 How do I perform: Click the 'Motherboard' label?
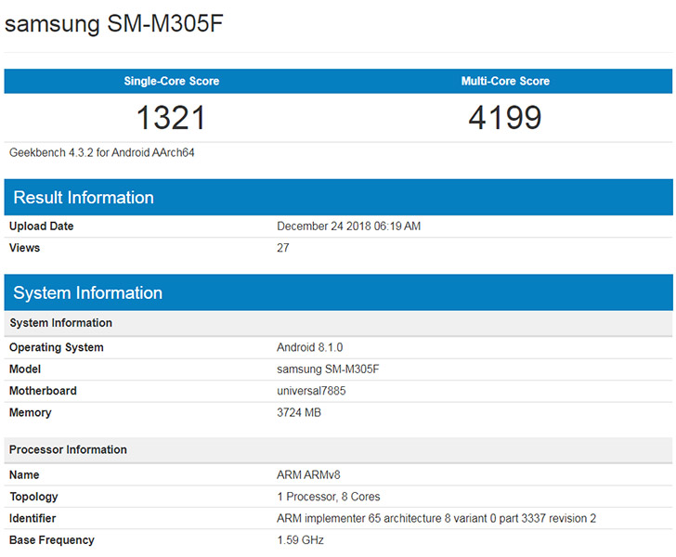[x=43, y=391]
